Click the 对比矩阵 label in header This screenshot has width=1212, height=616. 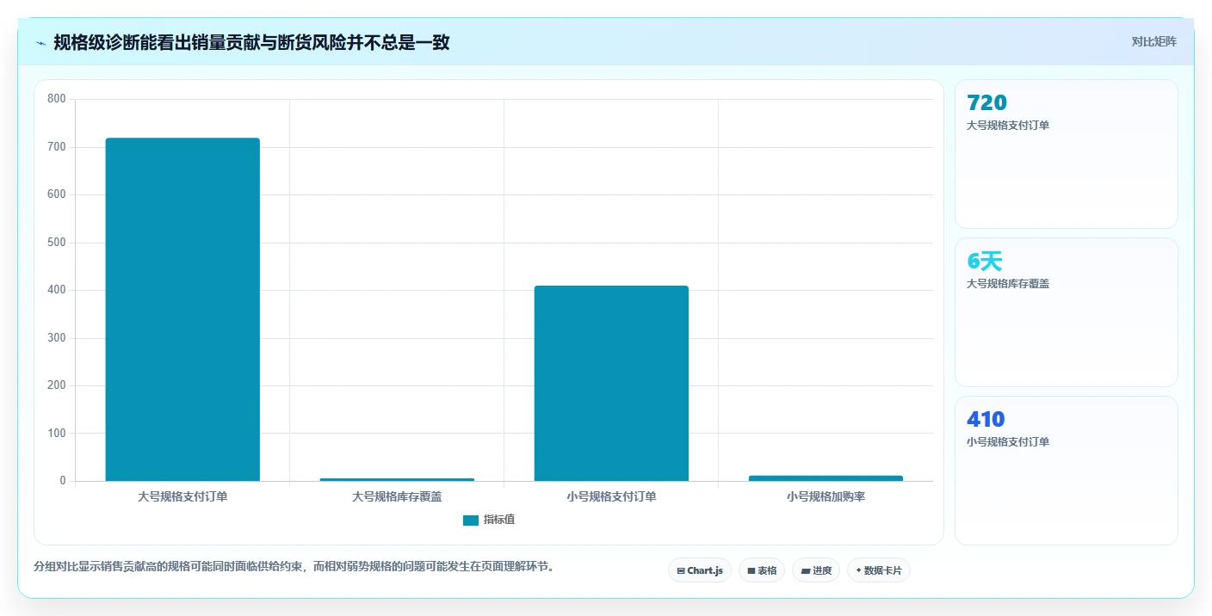[x=1153, y=41]
